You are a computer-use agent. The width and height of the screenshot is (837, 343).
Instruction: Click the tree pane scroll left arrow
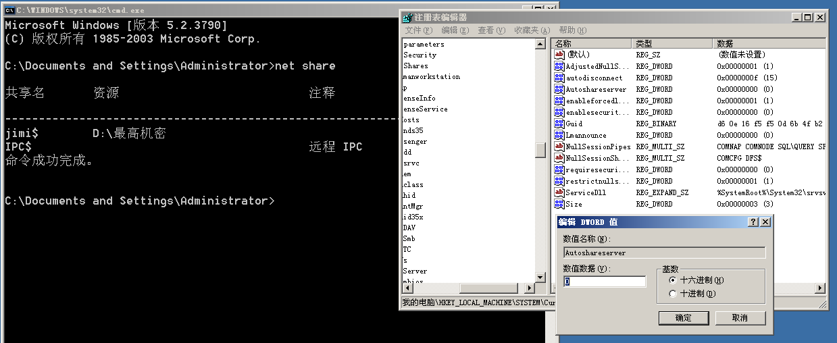pos(407,288)
